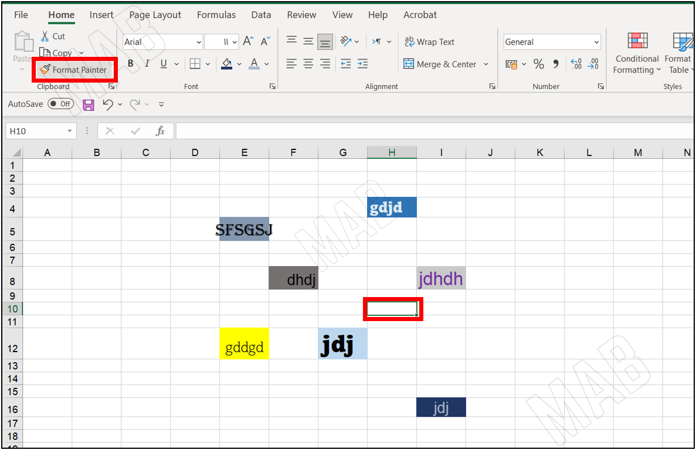Apply Percent Style

[x=538, y=64]
